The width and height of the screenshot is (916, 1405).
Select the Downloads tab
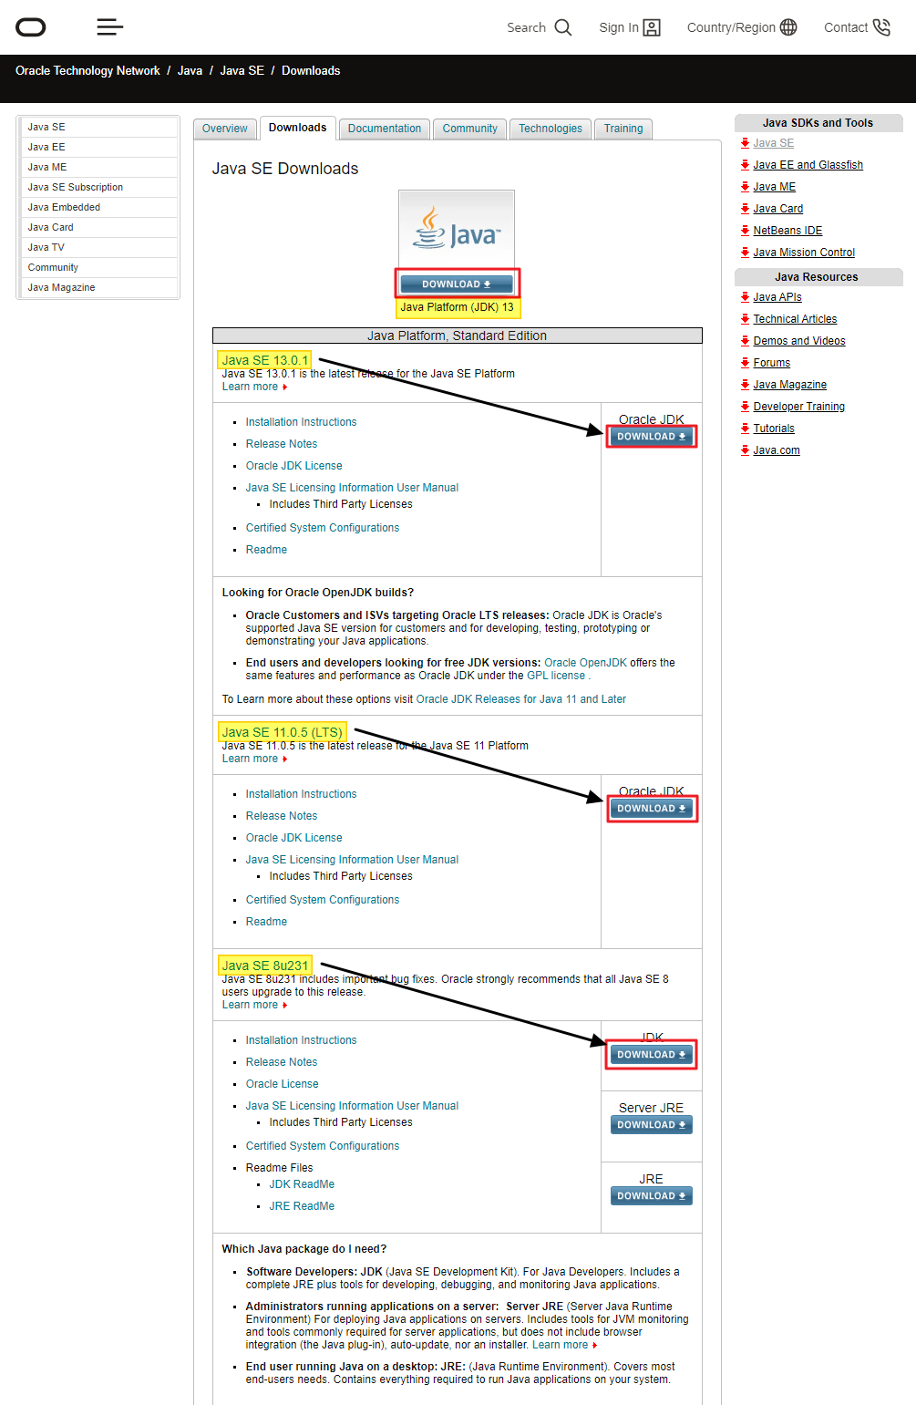[x=297, y=128]
